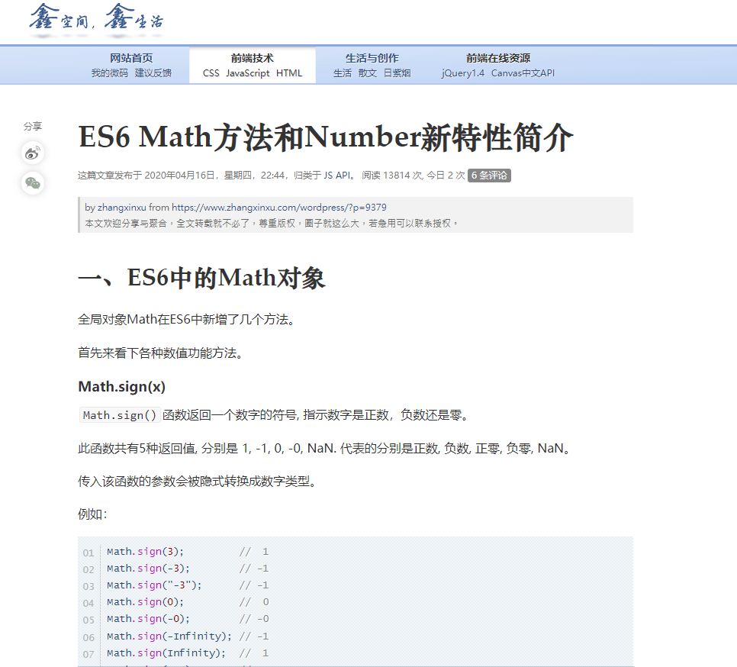The height and width of the screenshot is (667, 737).
Task: Go to HTML category in navigation
Action: pyautogui.click(x=289, y=73)
